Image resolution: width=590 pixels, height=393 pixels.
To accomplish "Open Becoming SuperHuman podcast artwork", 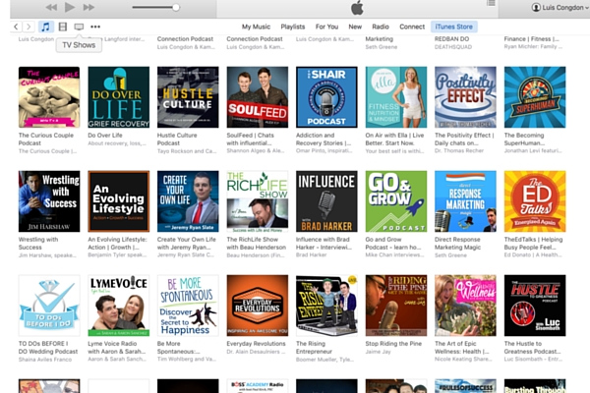I will point(535,97).
